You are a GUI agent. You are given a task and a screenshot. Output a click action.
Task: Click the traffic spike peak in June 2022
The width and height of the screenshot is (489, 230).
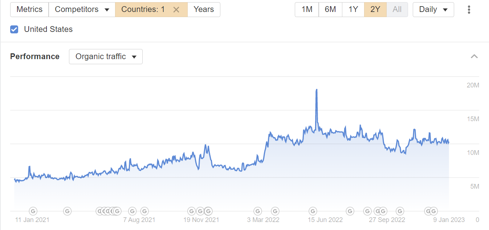click(317, 90)
